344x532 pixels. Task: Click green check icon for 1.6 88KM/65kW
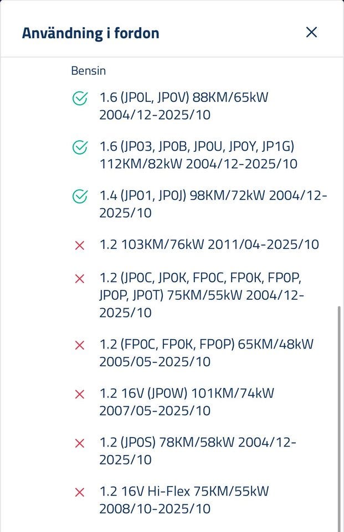coord(80,99)
